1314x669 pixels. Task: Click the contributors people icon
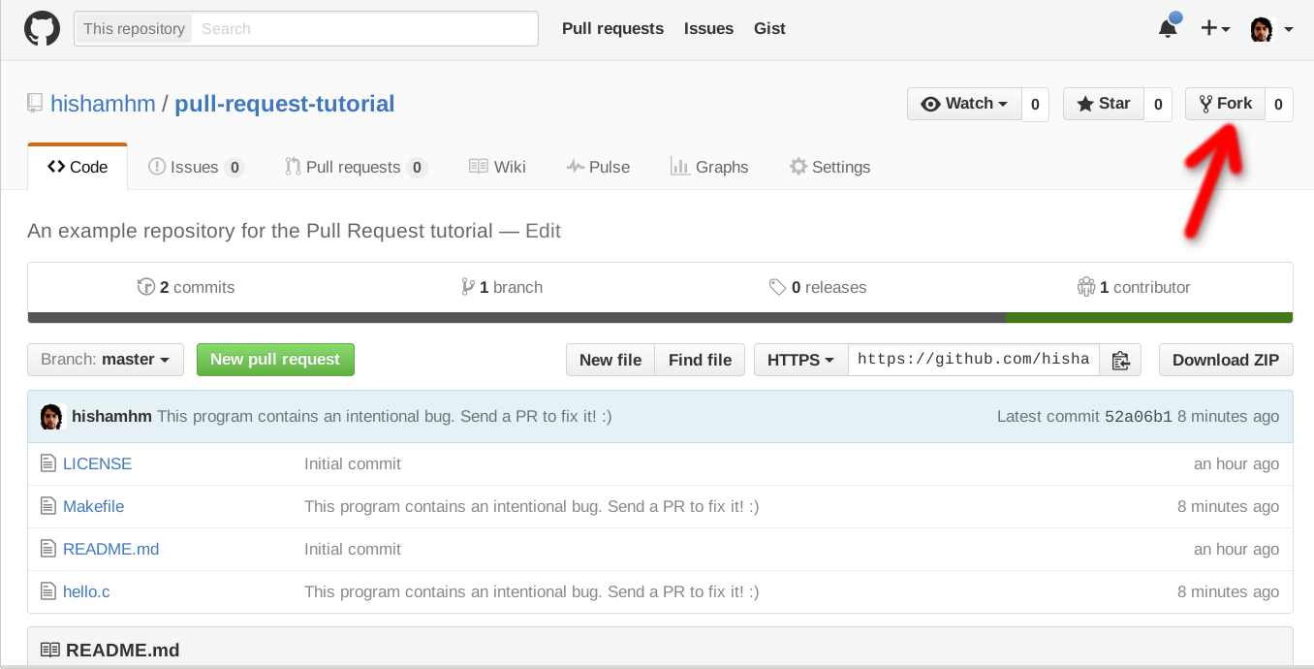point(1085,287)
